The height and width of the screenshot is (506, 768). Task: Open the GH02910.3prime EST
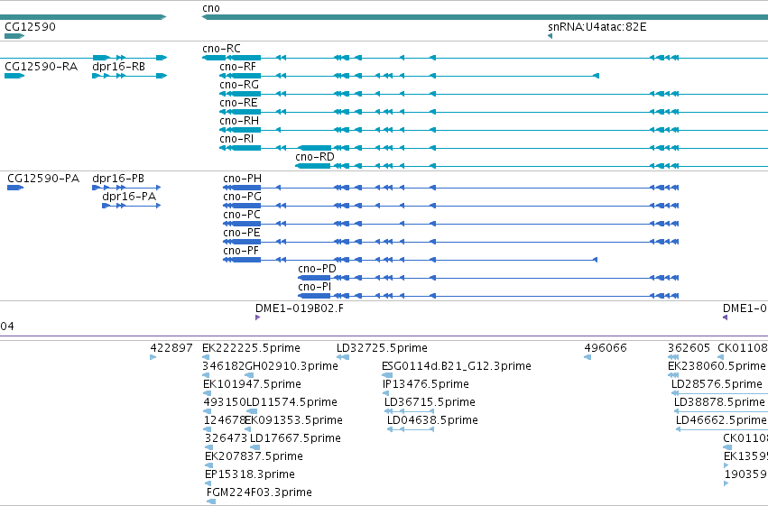(249, 375)
